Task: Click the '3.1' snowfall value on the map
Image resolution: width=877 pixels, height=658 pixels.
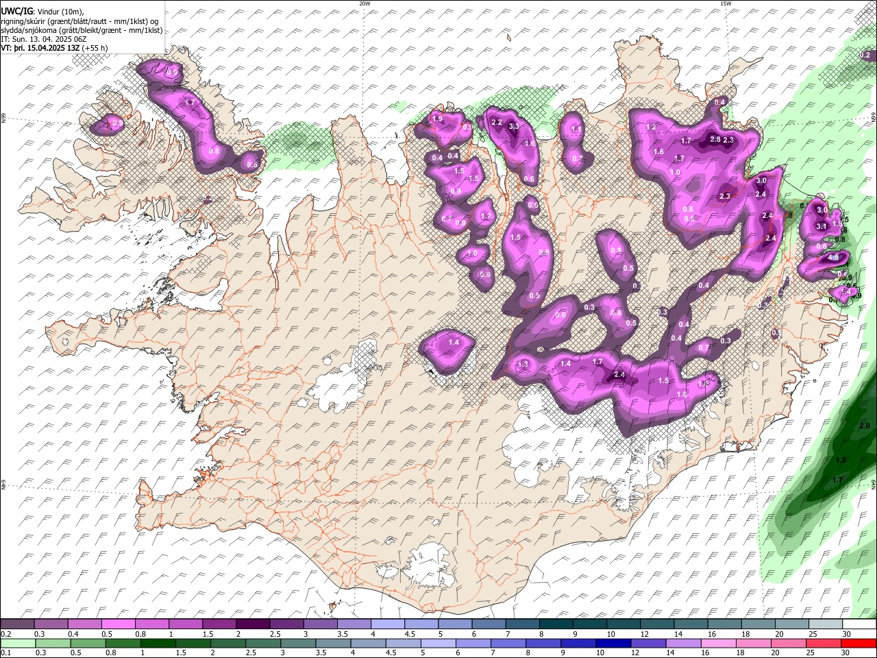Action: point(822,226)
